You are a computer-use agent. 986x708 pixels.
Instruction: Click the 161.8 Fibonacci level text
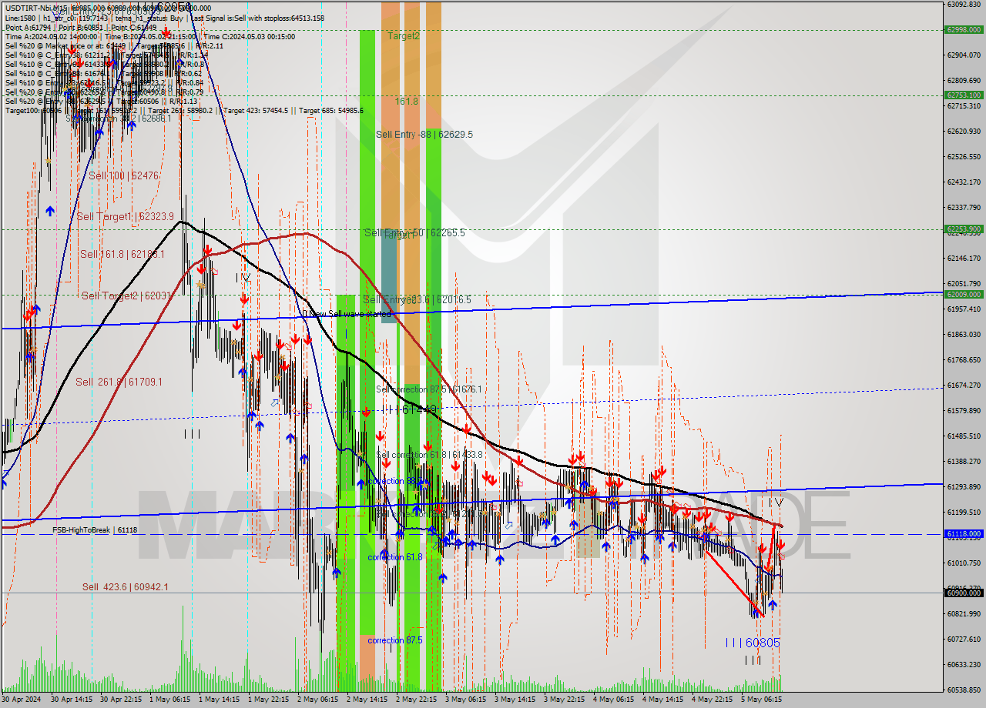(x=406, y=101)
